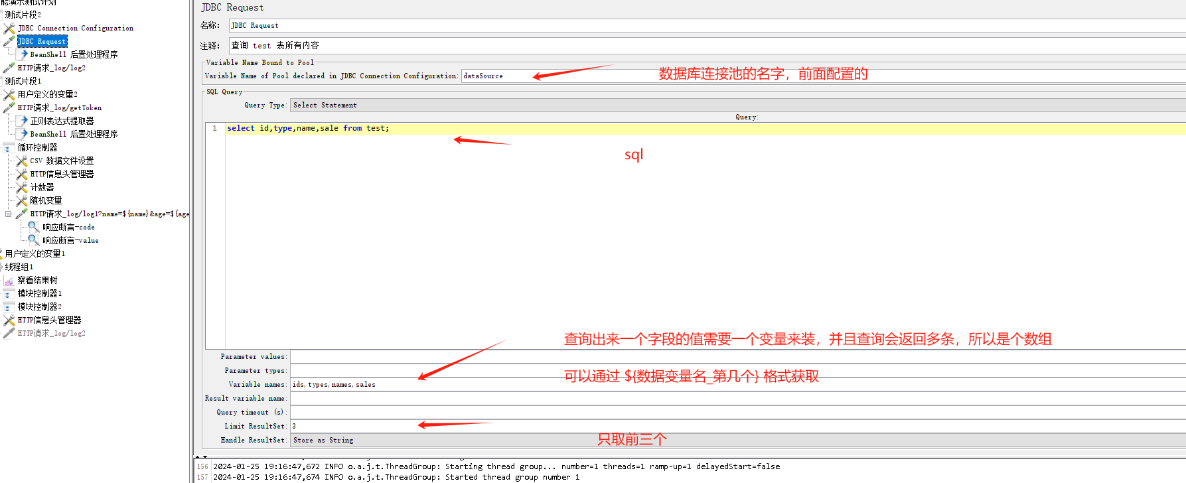Click the icon of enabled HTTP请求_log/log2 sampler

coord(9,68)
